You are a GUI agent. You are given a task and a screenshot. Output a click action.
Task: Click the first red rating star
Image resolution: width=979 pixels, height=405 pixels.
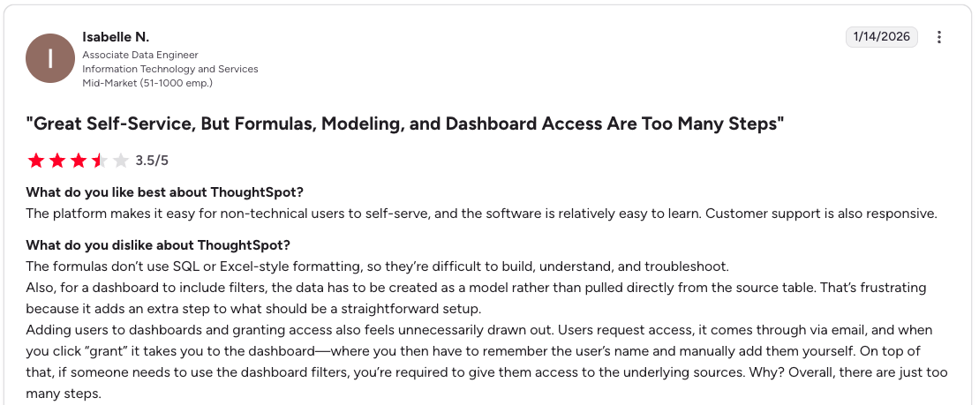pos(36,161)
